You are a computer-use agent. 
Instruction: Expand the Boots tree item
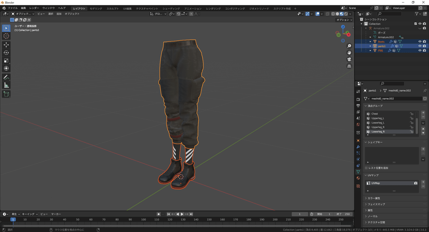pyautogui.click(x=370, y=41)
